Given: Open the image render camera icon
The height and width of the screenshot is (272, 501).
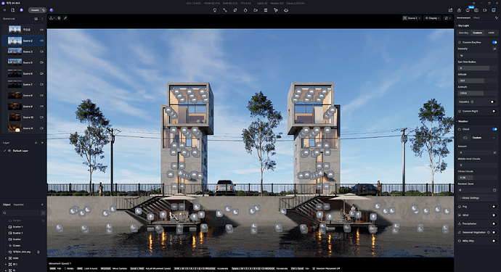Looking at the screenshot, I should coord(476,10).
